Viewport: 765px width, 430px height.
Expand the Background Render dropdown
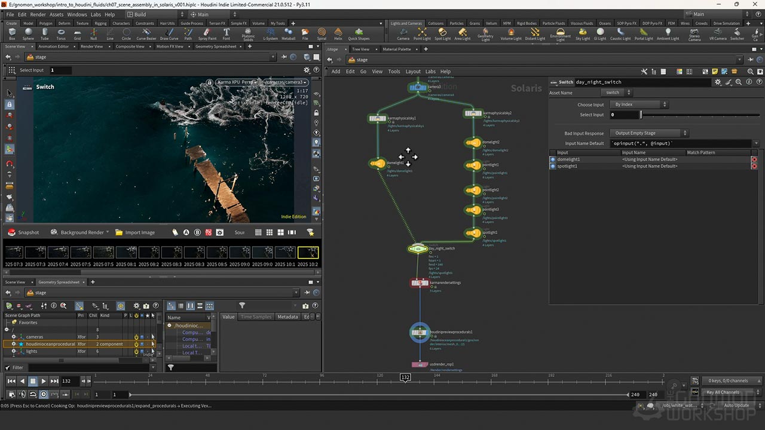click(108, 232)
